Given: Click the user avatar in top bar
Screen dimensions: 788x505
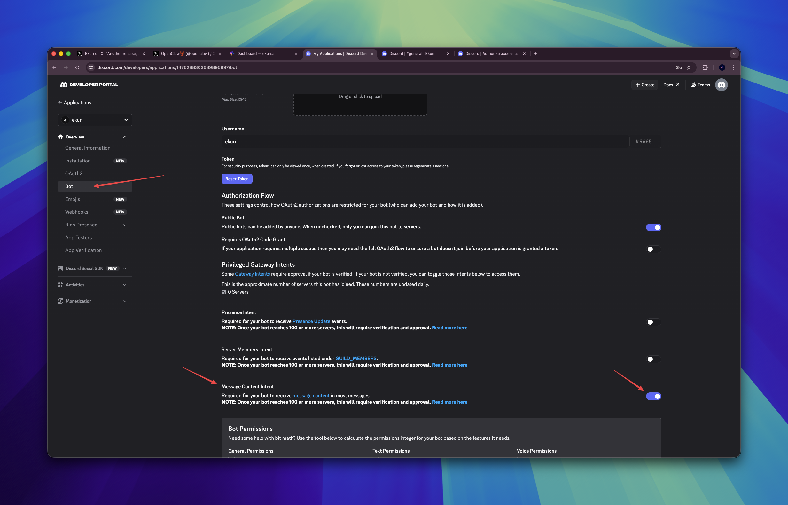Looking at the screenshot, I should pyautogui.click(x=721, y=85).
